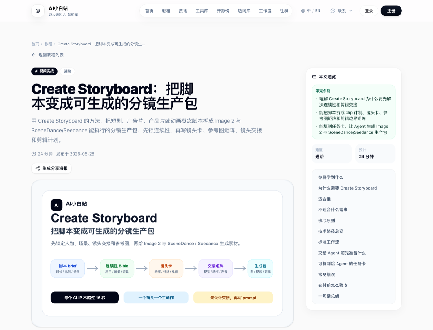Click the 进阶 tag beside AI 视频实战

[67, 71]
